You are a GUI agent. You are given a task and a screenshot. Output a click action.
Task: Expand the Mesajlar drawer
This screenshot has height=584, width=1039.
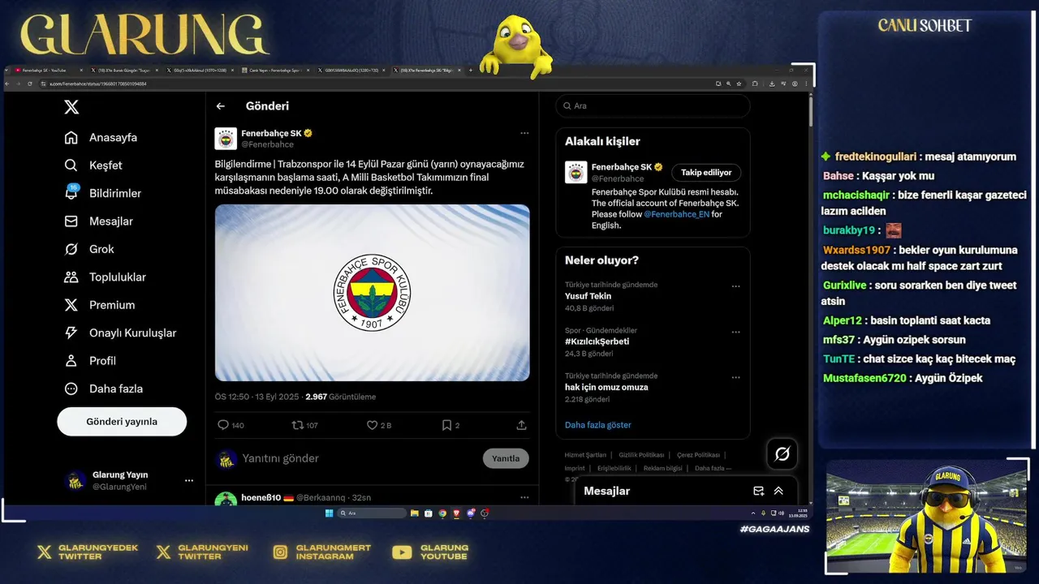click(x=778, y=491)
